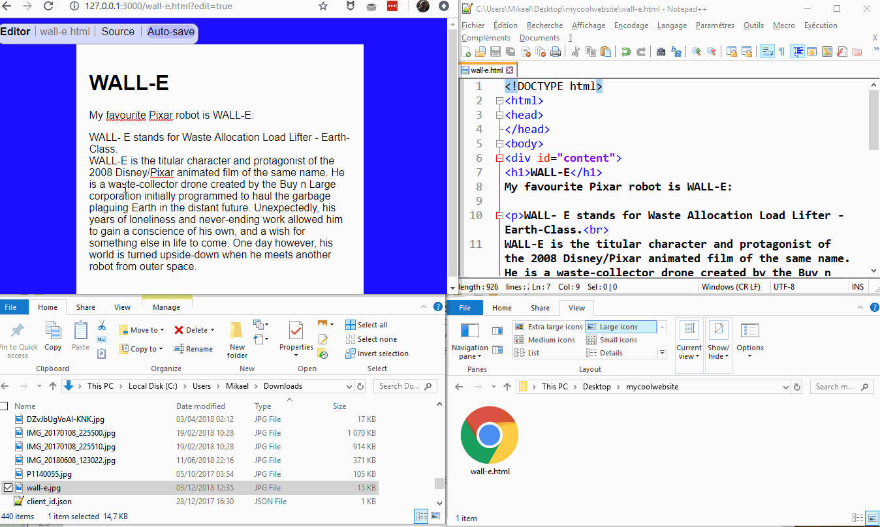Click Cut scissors in Downloads ribbon
880x527 pixels.
coord(102,325)
